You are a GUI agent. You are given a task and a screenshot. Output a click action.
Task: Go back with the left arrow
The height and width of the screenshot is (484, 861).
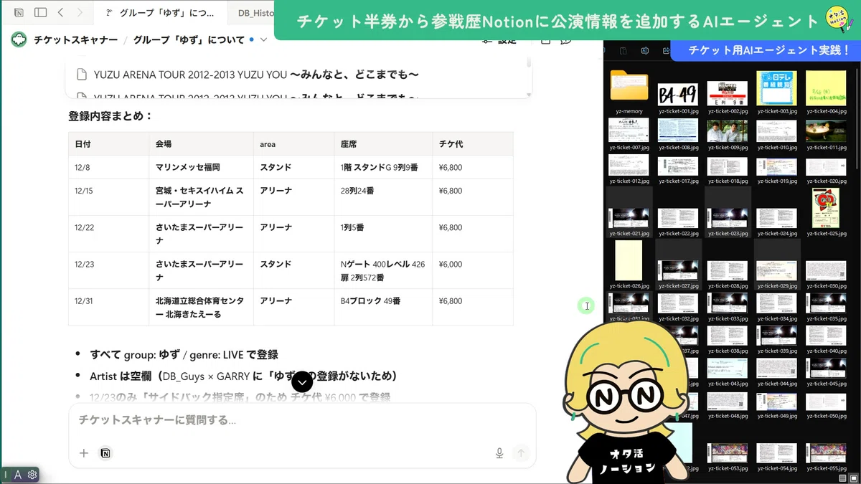[x=61, y=12]
